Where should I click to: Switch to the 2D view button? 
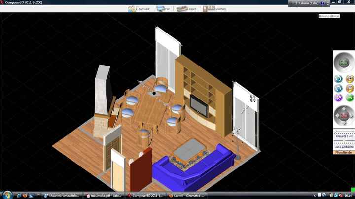[344, 62]
